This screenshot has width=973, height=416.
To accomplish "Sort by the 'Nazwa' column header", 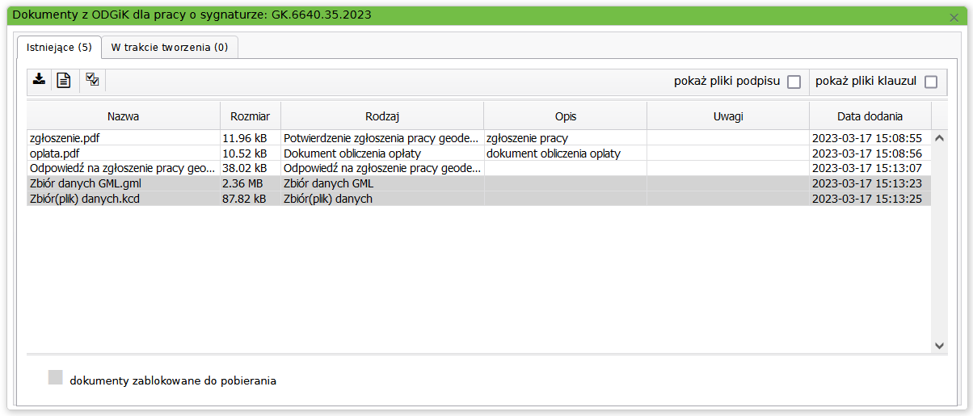I will 123,116.
